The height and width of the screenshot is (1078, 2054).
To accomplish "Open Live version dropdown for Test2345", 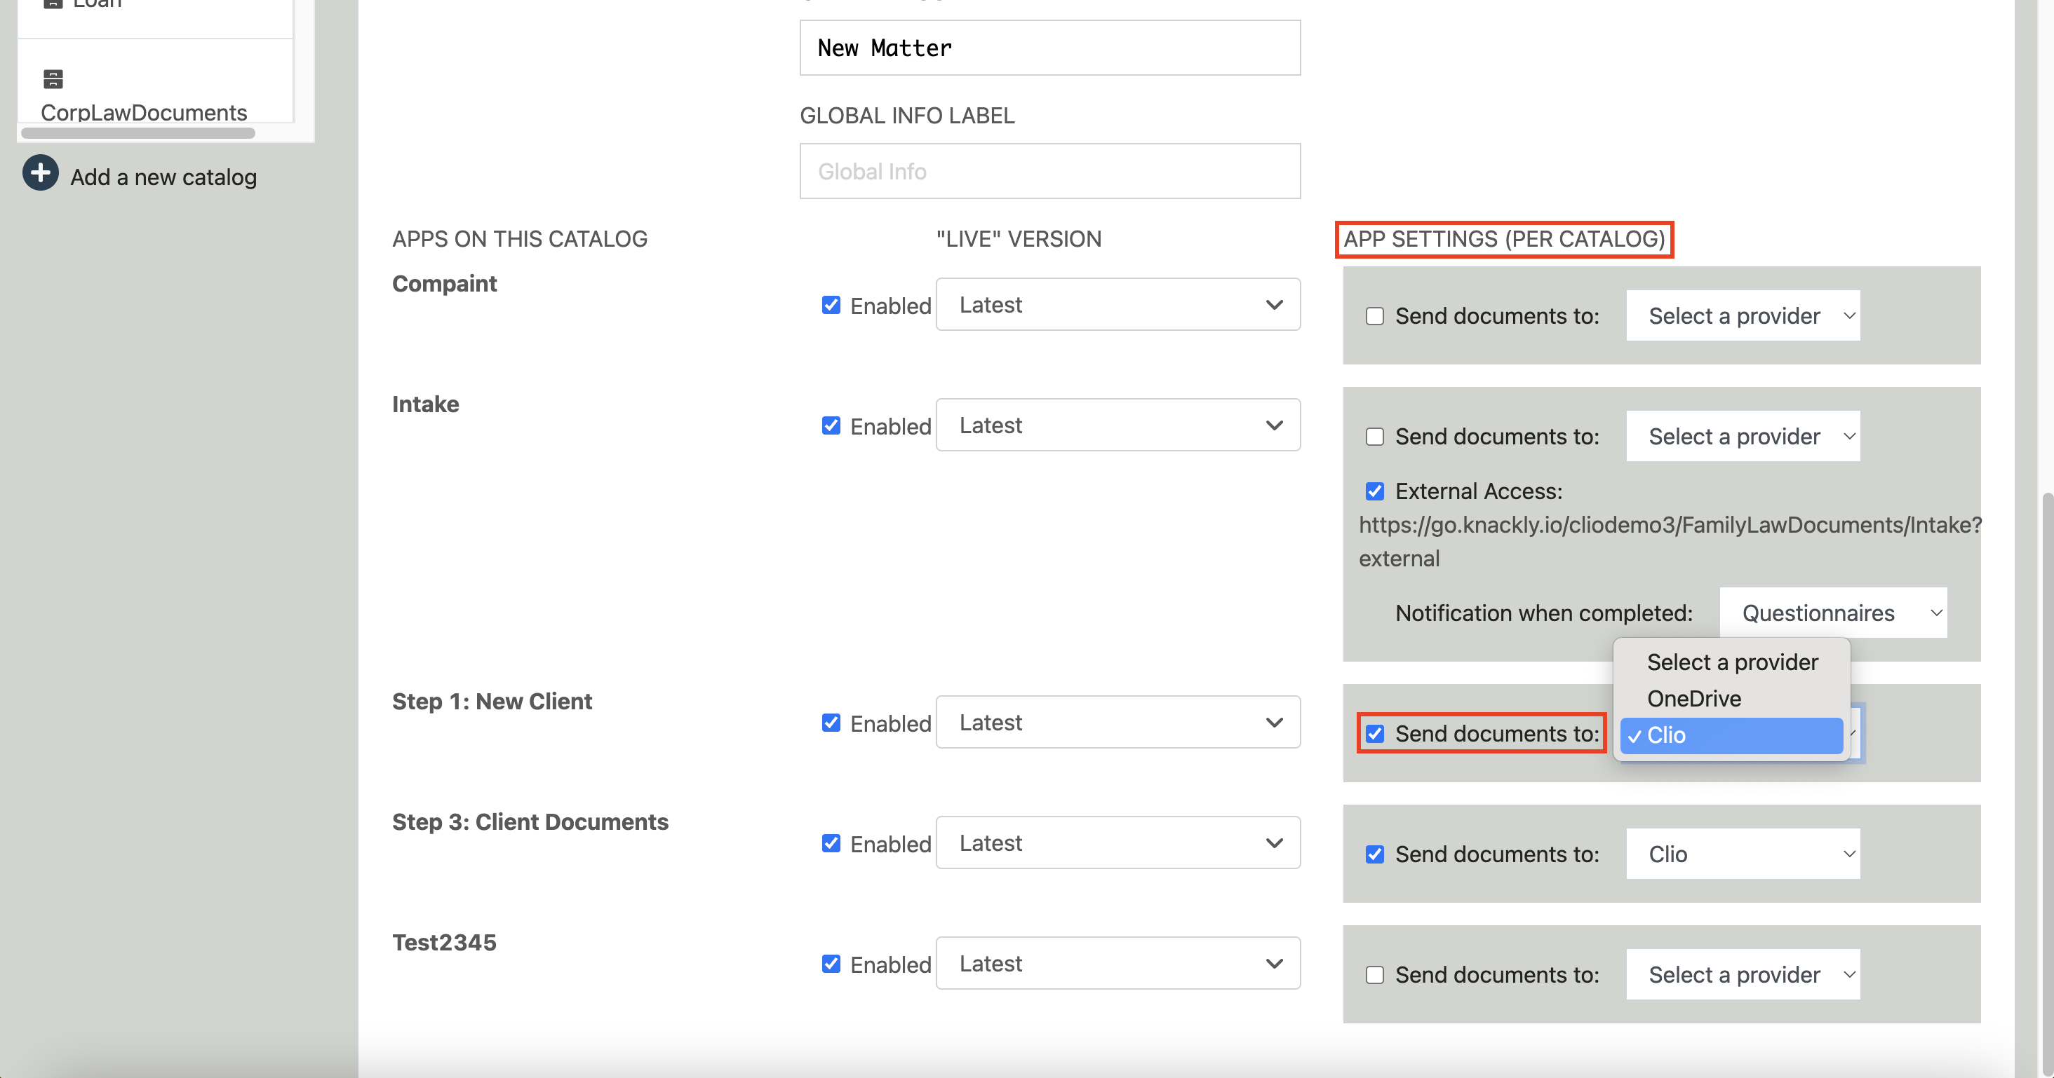I will [1118, 963].
